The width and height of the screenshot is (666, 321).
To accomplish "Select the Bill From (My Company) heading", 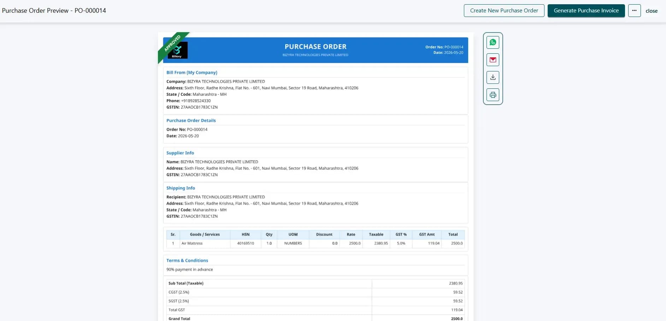I will pos(192,72).
